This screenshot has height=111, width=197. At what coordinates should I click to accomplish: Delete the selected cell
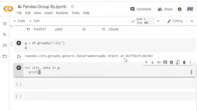(184, 62)
